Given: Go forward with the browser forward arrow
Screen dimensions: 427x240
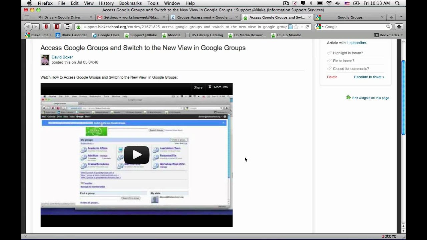Looking at the screenshot, I should (x=36, y=27).
